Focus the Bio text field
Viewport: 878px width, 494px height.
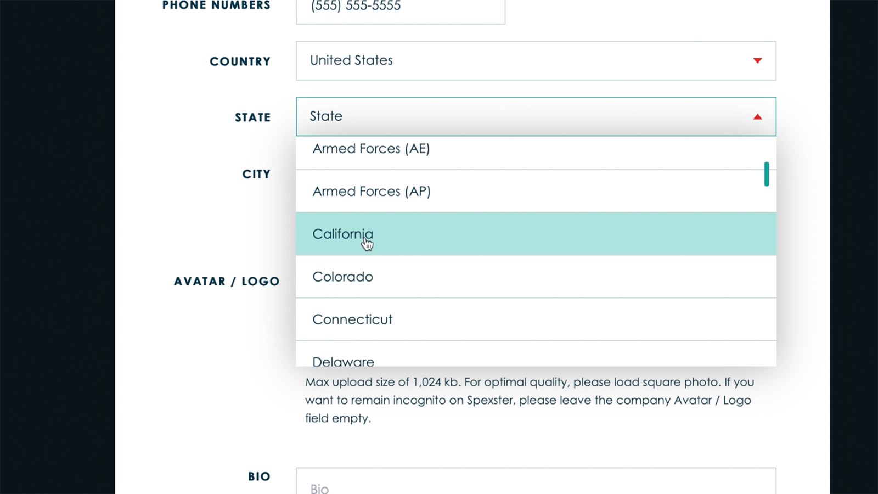[536, 483]
